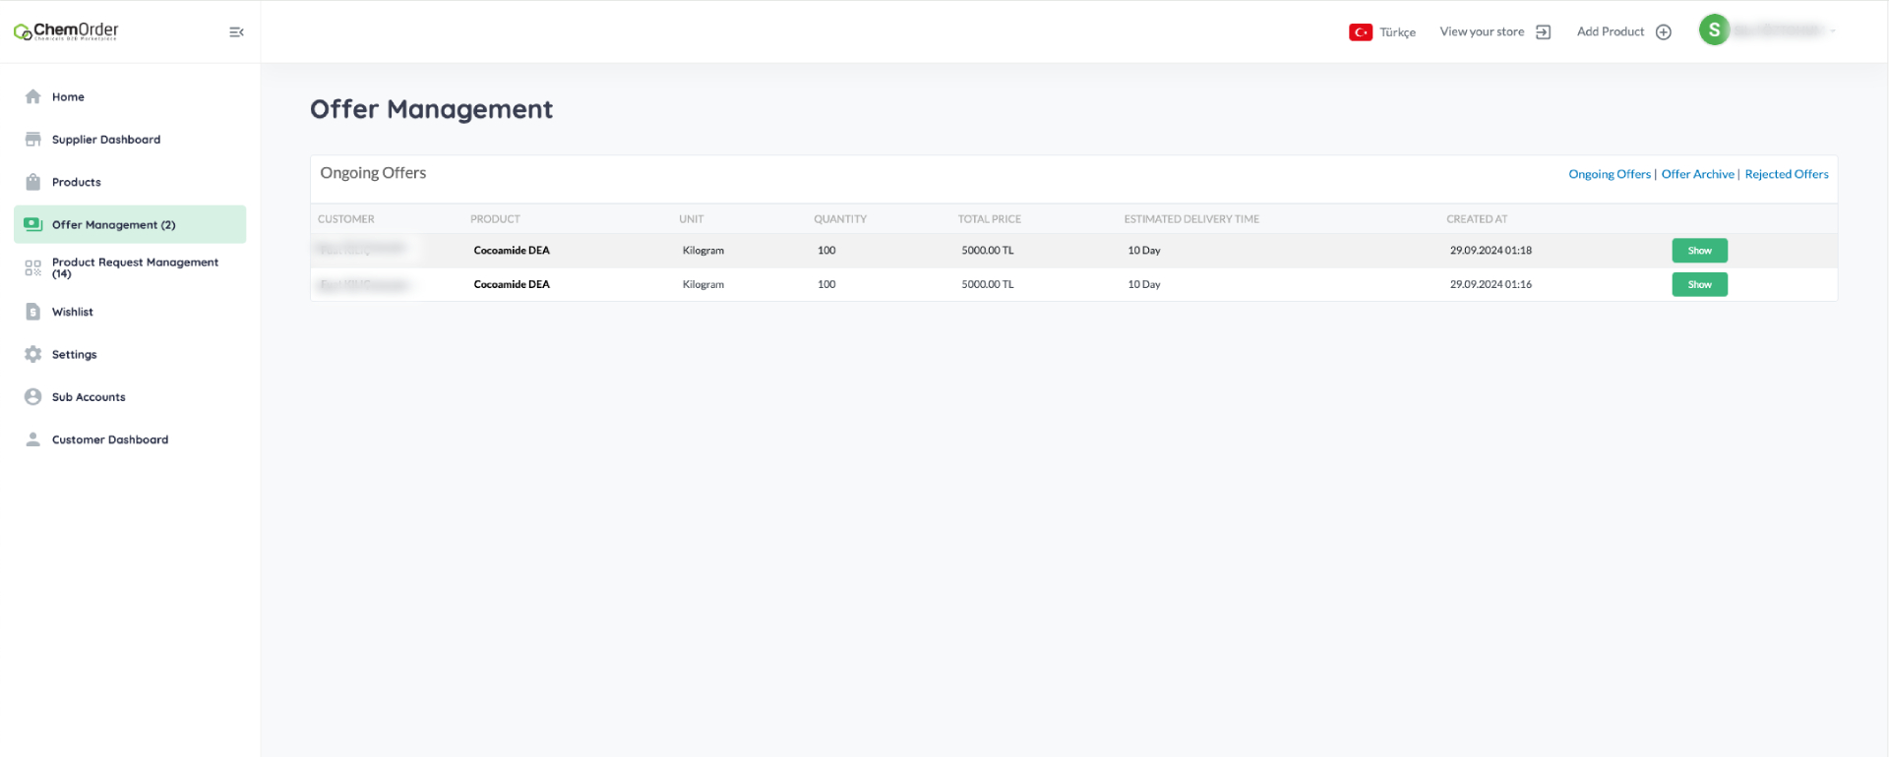1889x757 pixels.
Task: Click the plus icon beside Add Product
Action: pos(1664,32)
